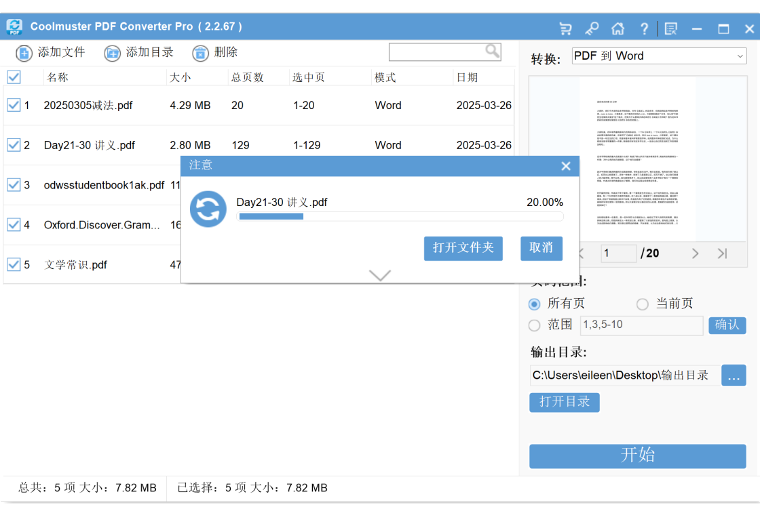
Task: Select the 当前页 radio button
Action: (642, 304)
